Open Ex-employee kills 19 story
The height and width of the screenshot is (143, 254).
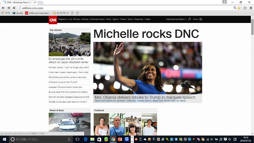pyautogui.click(x=69, y=61)
